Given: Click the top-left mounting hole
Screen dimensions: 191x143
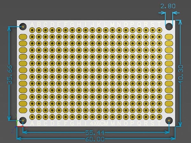Looking at the screenshot, I should (23, 27).
